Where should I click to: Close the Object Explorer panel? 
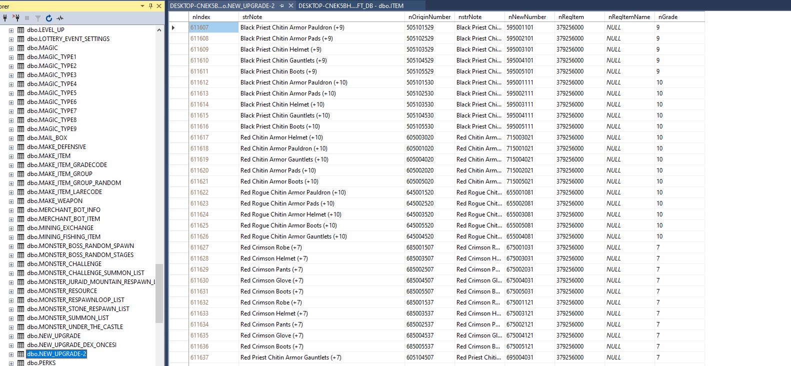159,6
